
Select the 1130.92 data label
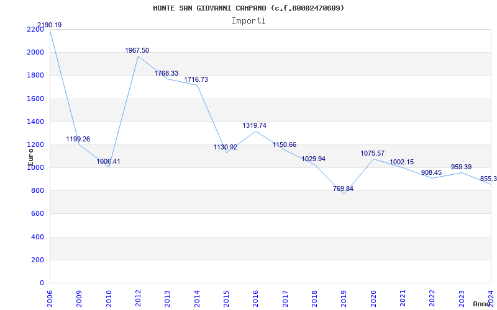pyautogui.click(x=226, y=147)
